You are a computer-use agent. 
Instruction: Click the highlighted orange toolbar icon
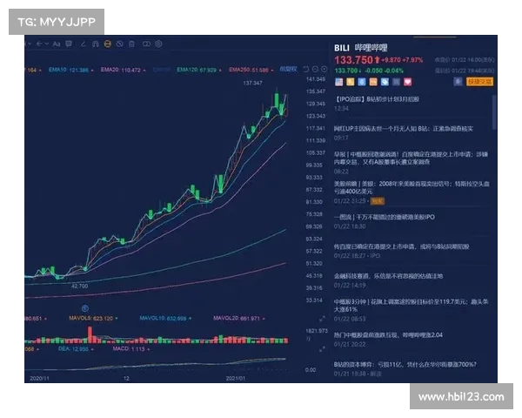point(108,44)
